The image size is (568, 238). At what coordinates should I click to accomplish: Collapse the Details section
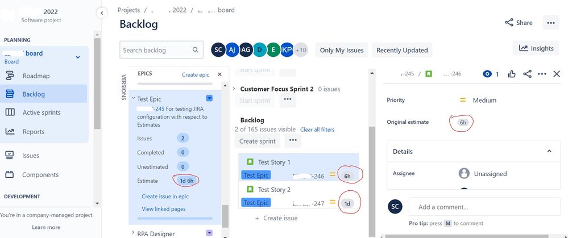coord(549,151)
